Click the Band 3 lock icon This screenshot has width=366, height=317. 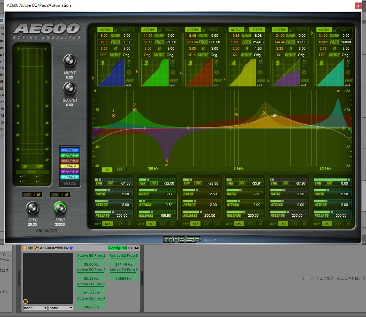[x=203, y=30]
